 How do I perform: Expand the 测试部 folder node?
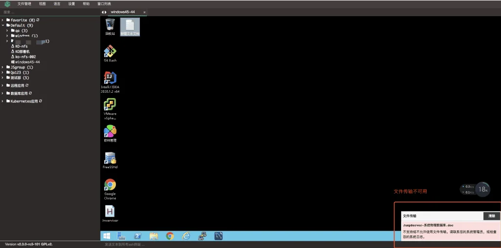[x=2, y=77]
